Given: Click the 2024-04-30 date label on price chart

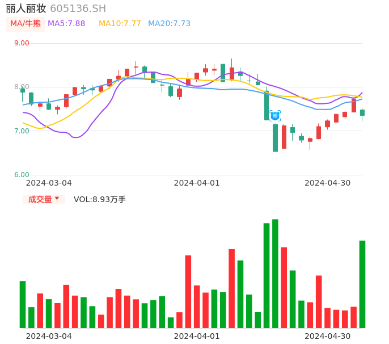Looking at the screenshot, I should point(327,183).
